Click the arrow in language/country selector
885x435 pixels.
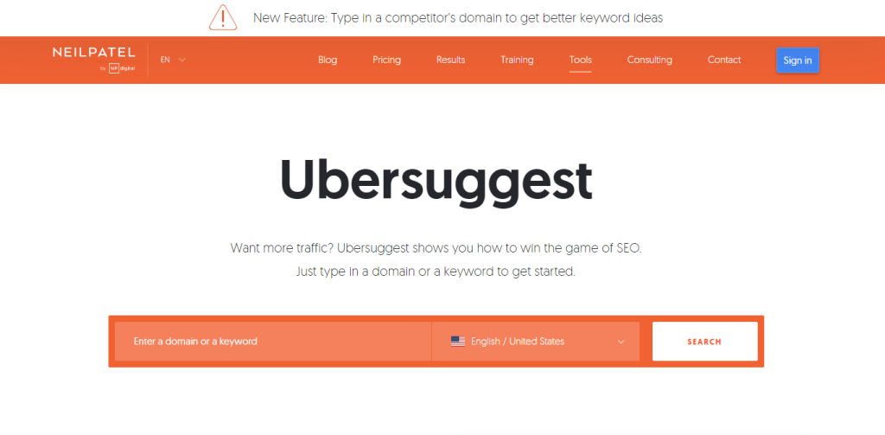621,342
